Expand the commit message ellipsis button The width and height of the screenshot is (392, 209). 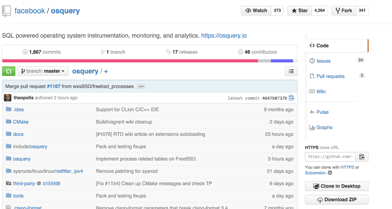(141, 87)
